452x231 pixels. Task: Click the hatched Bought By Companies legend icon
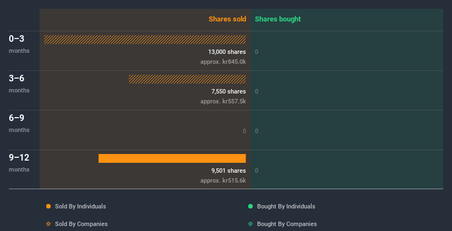coord(250,224)
